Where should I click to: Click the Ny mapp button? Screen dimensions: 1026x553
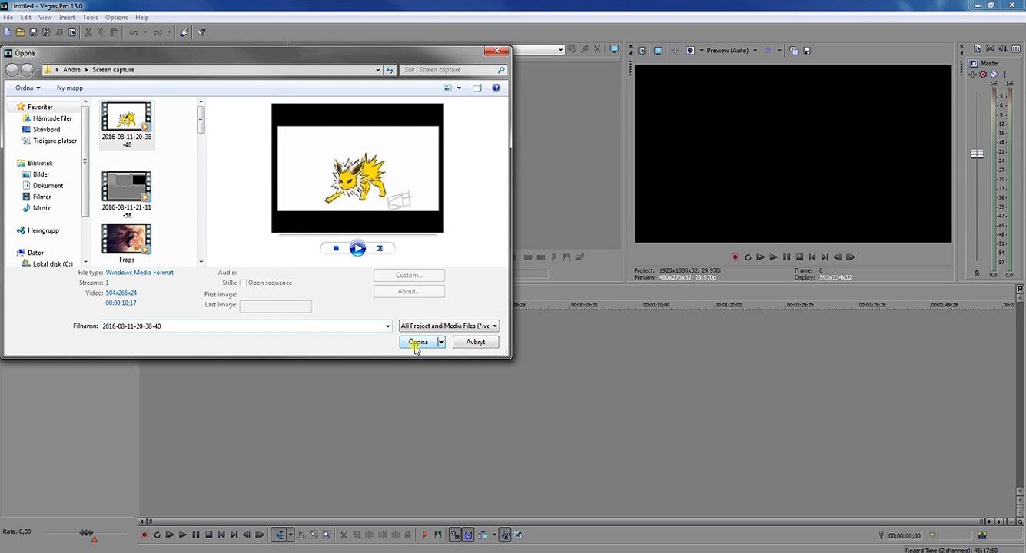69,88
